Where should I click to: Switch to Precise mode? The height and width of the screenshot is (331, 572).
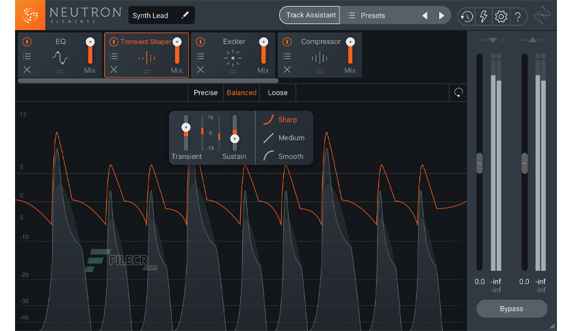coord(205,92)
